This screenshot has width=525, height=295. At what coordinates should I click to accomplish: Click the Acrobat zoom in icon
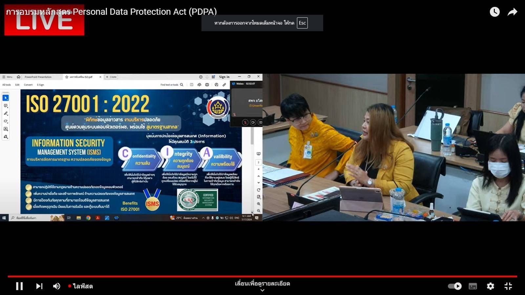(259, 204)
